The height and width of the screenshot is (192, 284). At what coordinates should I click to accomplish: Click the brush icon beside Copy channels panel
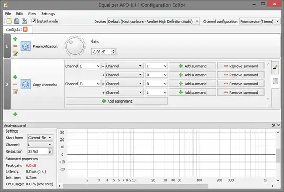(275, 67)
